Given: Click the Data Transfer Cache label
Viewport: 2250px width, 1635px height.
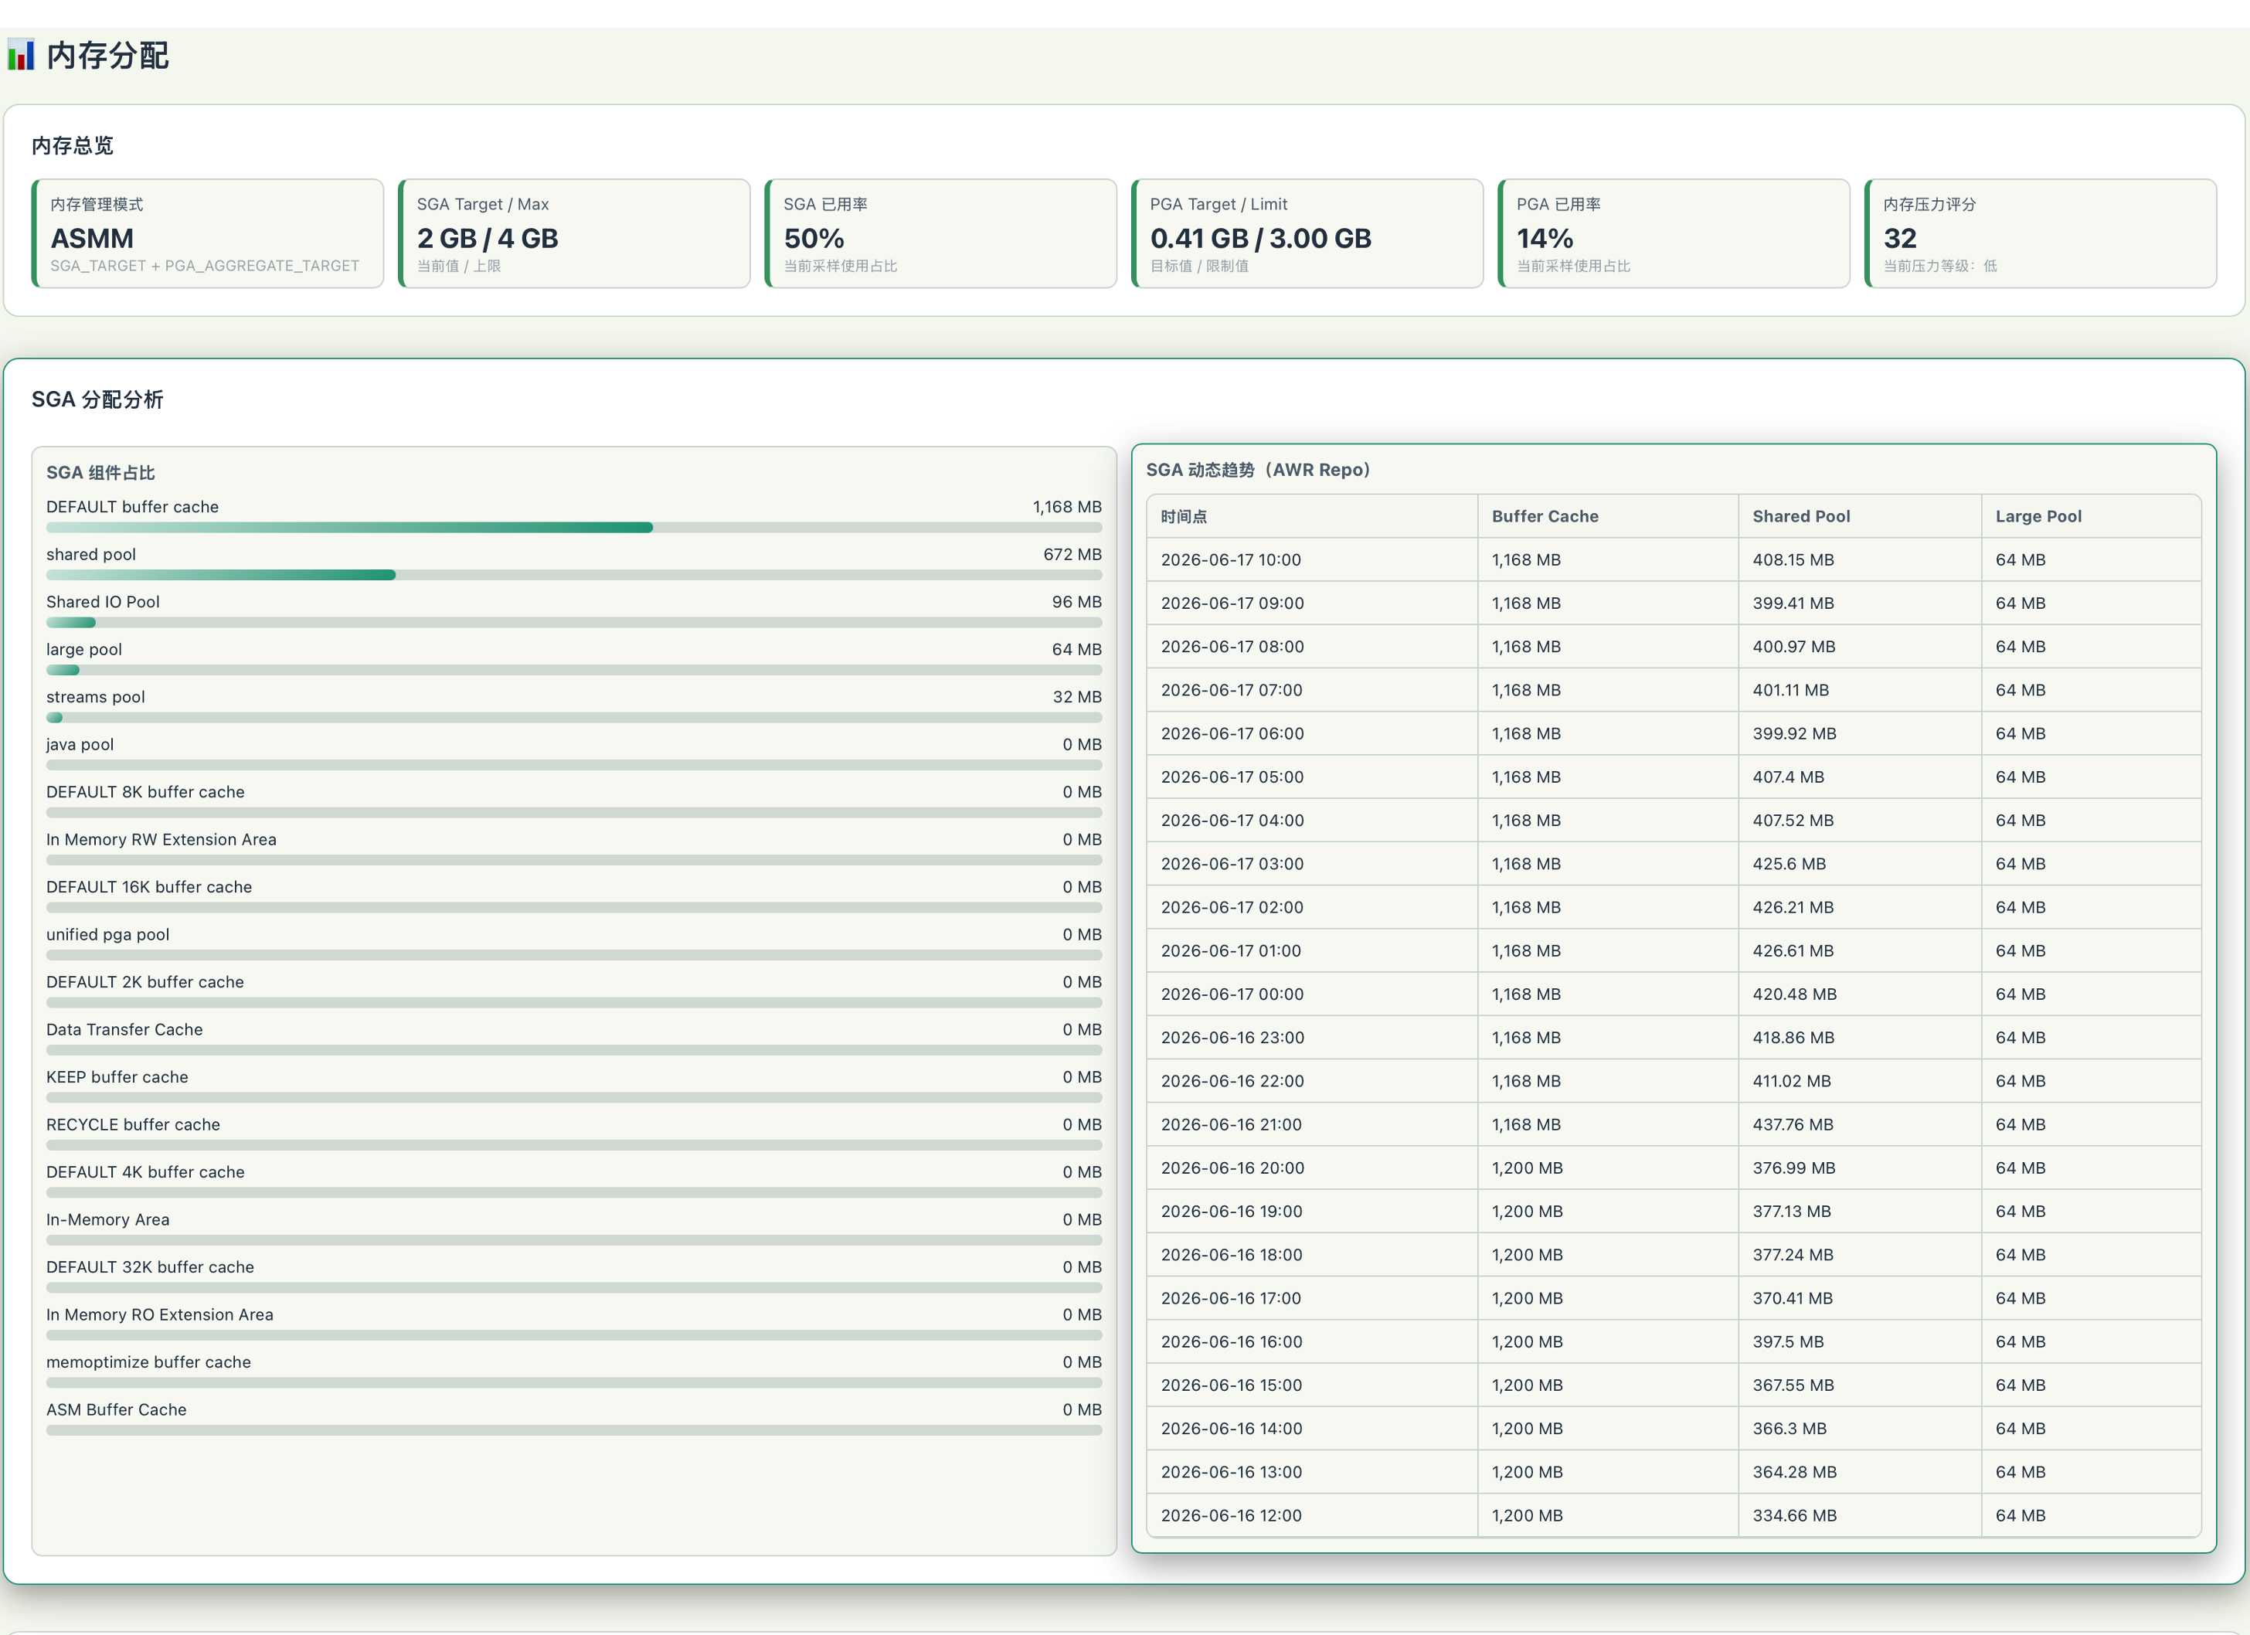Looking at the screenshot, I should [x=125, y=1030].
